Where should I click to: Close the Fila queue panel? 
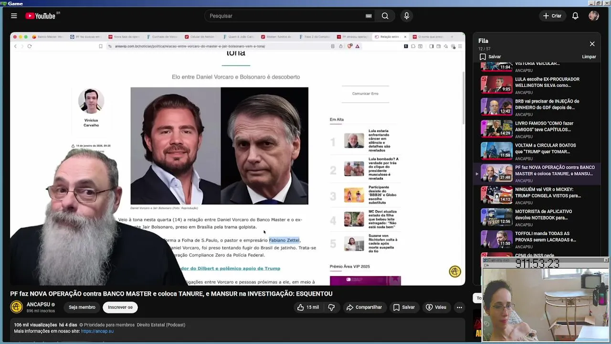(592, 44)
